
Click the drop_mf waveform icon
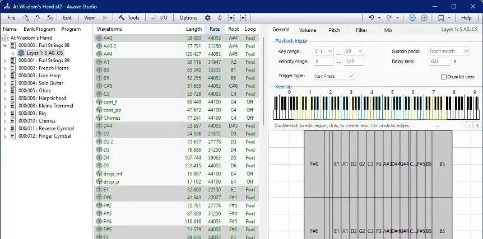[99, 174]
